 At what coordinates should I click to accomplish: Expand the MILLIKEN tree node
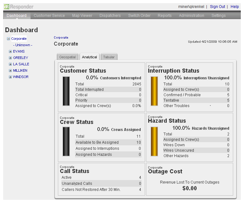(10, 71)
